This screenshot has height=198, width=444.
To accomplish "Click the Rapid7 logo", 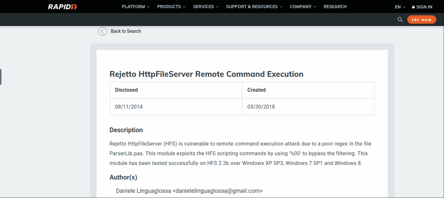I will [x=62, y=7].
